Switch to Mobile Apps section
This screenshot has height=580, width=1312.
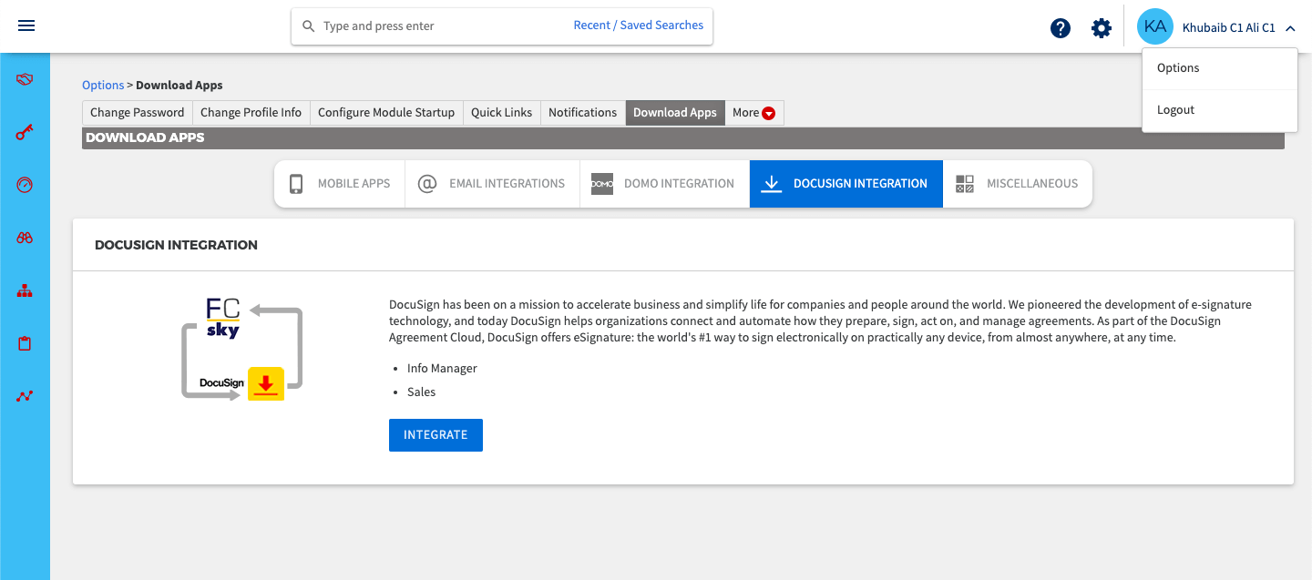point(340,184)
